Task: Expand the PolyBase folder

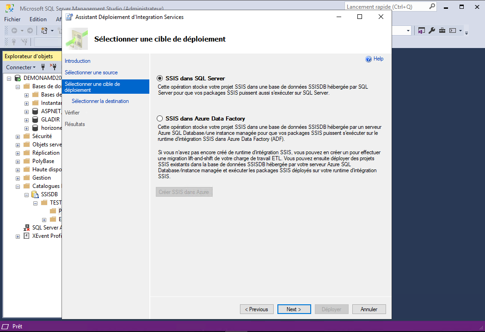Action: click(18, 162)
